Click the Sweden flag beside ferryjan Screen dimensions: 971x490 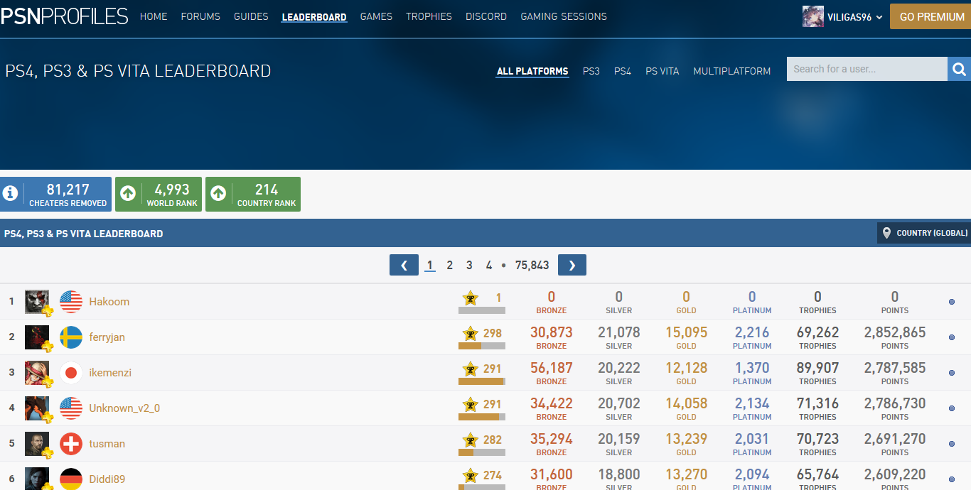tap(71, 337)
